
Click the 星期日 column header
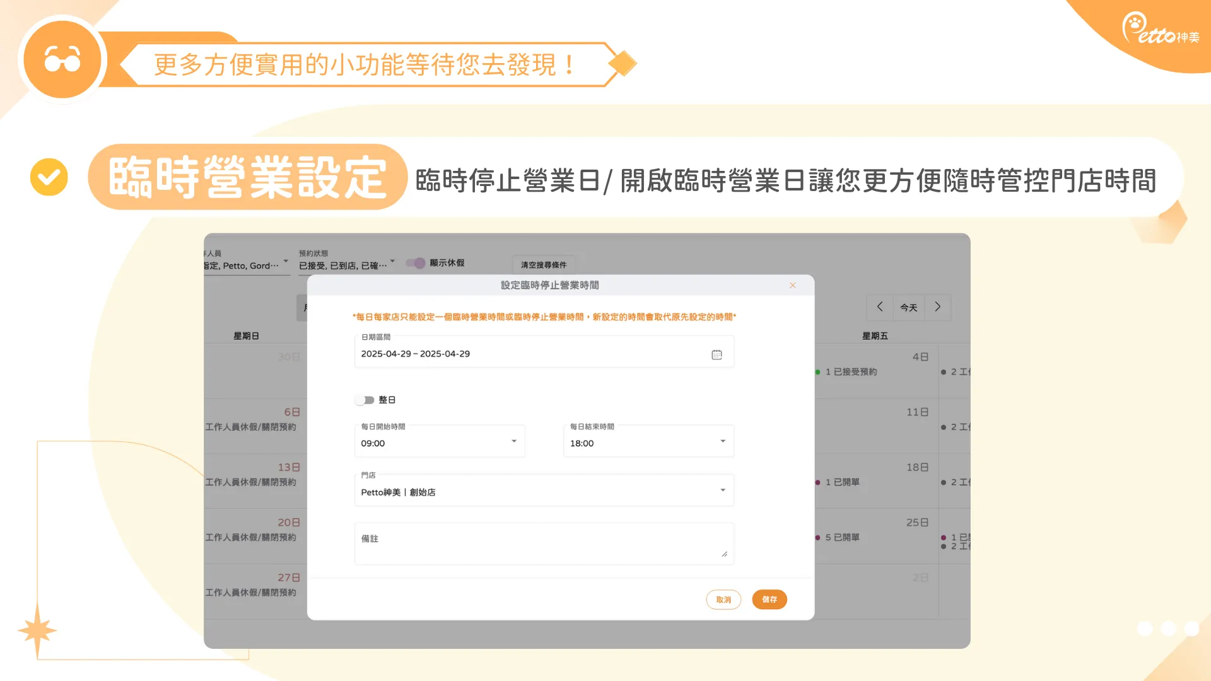tap(247, 336)
